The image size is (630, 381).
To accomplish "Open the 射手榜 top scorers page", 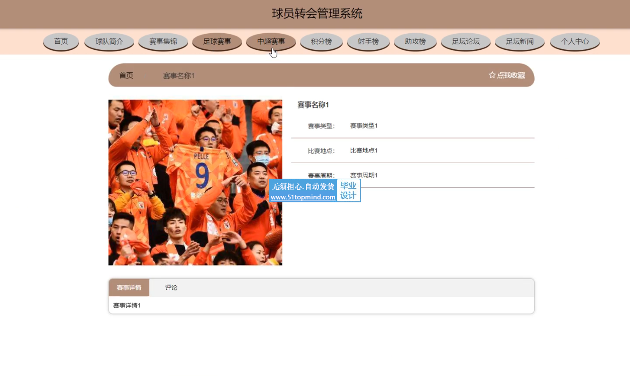I will coord(368,42).
